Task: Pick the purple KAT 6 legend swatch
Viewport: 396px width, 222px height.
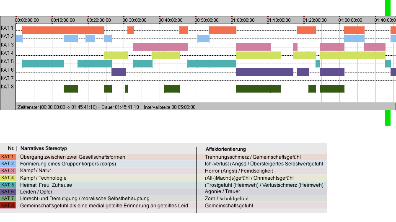Action: click(8, 192)
